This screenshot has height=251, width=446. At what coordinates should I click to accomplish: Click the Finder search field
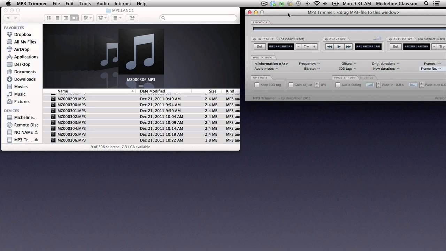click(x=198, y=18)
